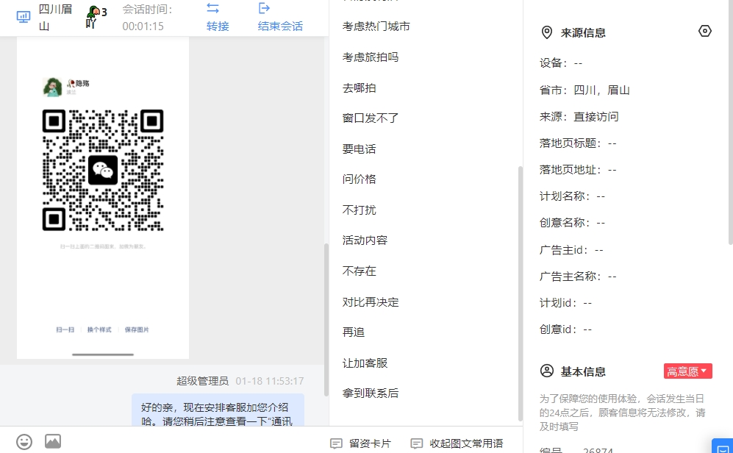Click the transfer arrows icon above 转接

[212, 8]
